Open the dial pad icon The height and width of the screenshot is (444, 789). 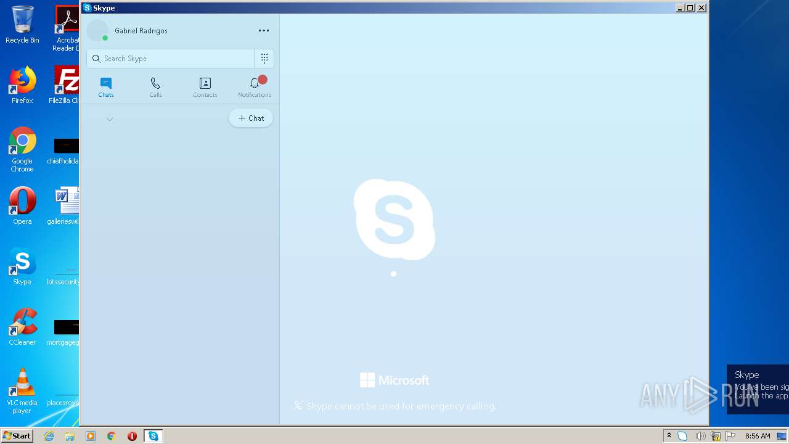[264, 59]
